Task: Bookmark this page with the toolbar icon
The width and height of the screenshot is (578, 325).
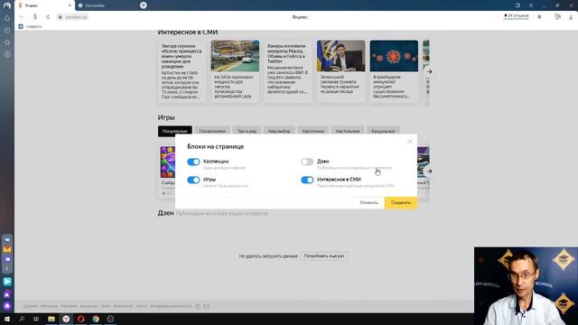Action: click(x=539, y=17)
